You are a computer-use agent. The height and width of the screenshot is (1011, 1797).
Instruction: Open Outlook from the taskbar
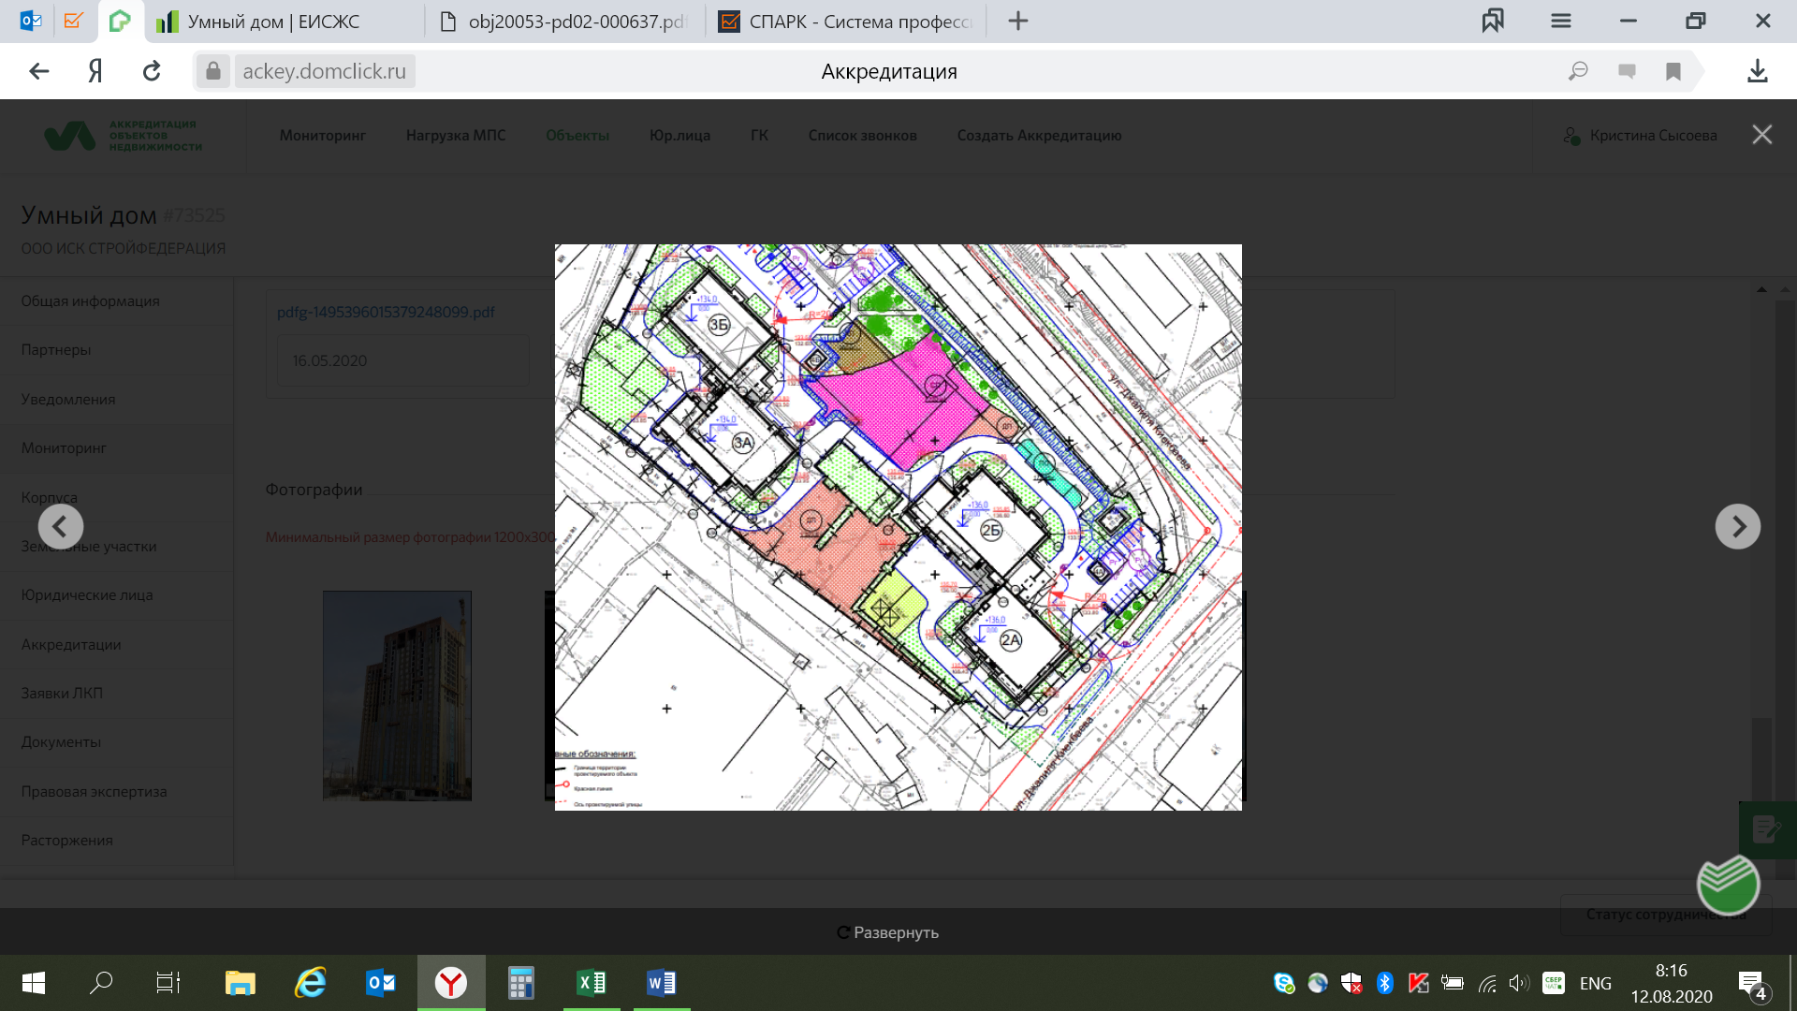pos(381,983)
